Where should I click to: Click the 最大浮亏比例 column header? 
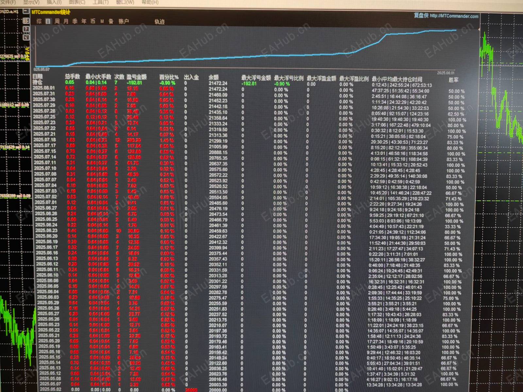[289, 78]
